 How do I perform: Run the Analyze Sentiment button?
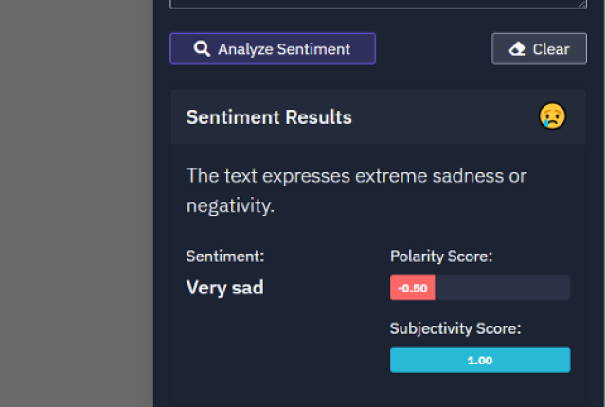[x=273, y=49]
